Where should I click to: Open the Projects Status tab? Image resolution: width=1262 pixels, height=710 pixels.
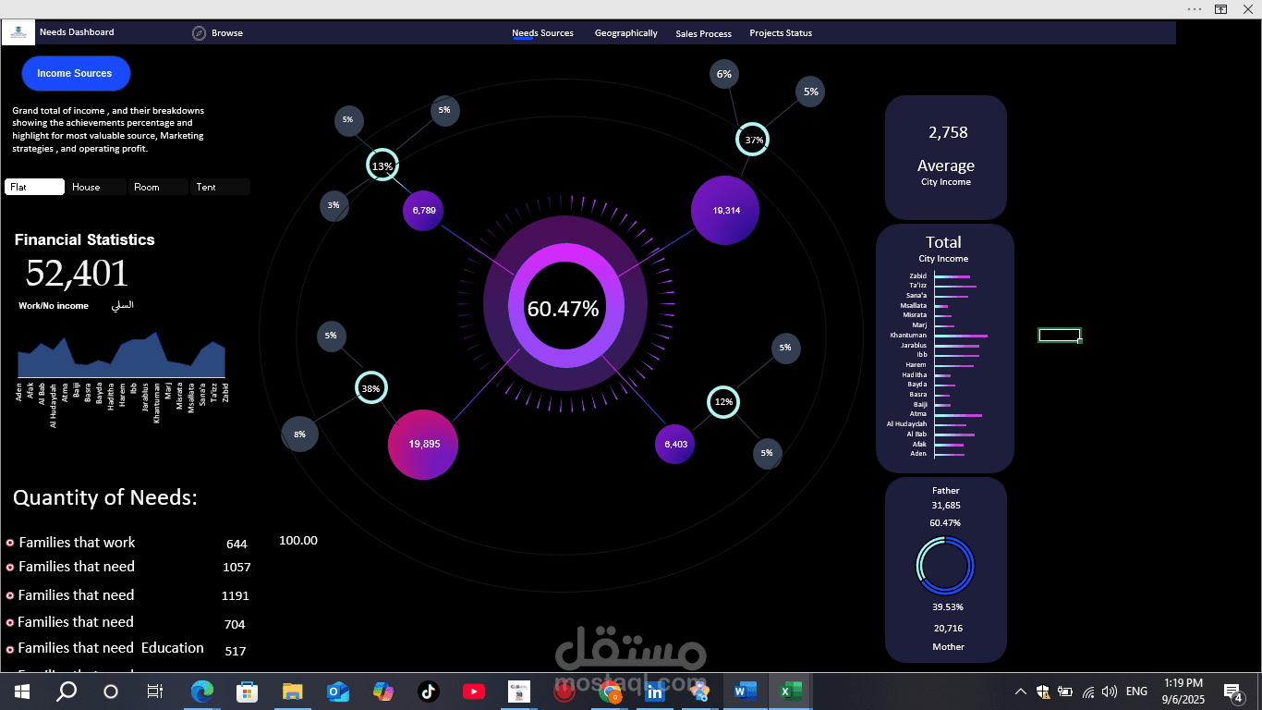(781, 33)
